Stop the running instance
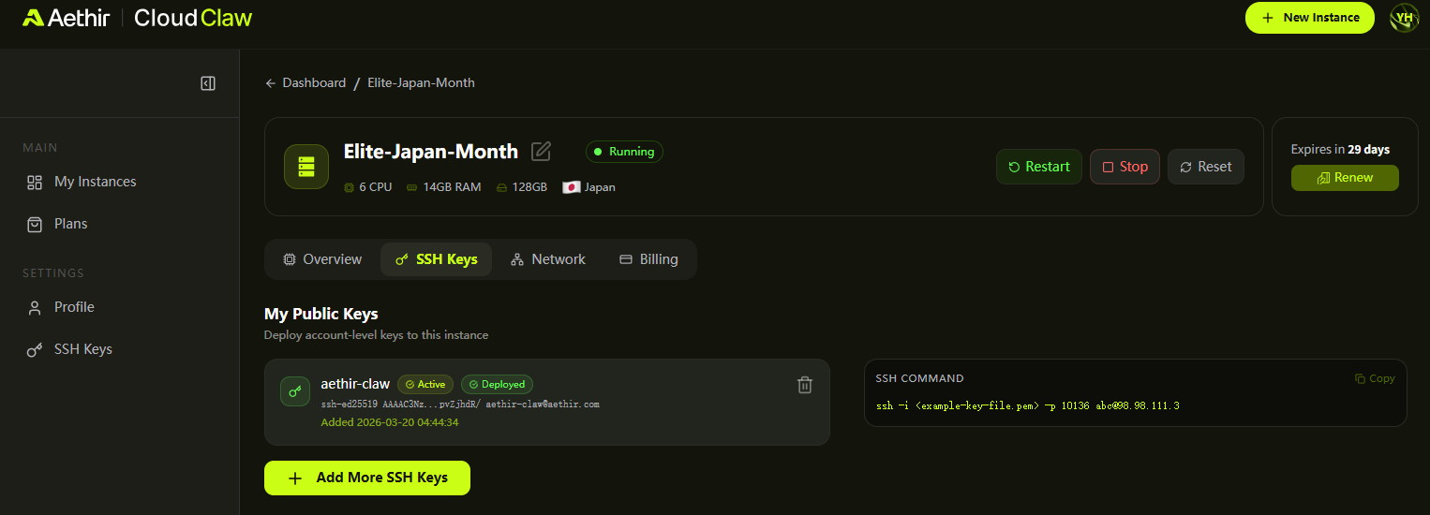This screenshot has height=515, width=1430. tap(1125, 167)
